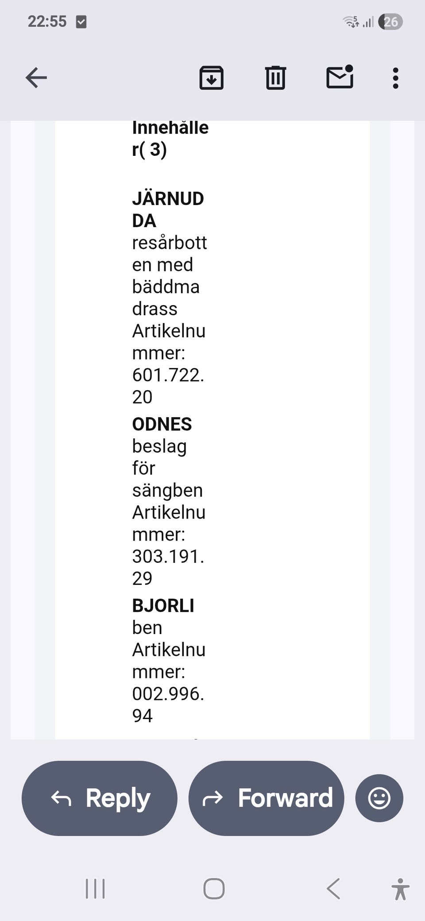The image size is (425, 921).
Task: Tap the Reply button
Action: pos(100,798)
